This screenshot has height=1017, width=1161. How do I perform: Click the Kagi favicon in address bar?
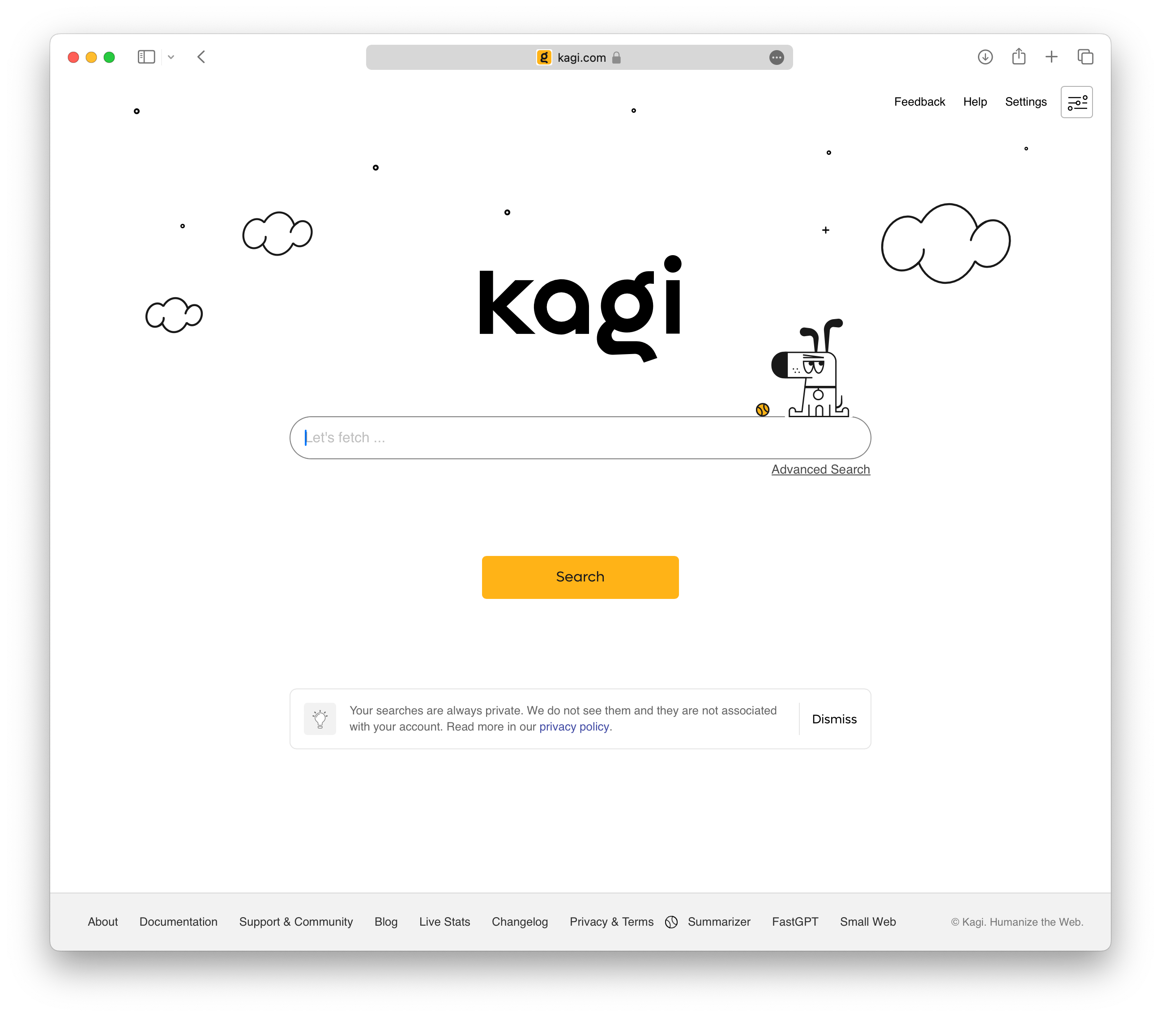(544, 57)
